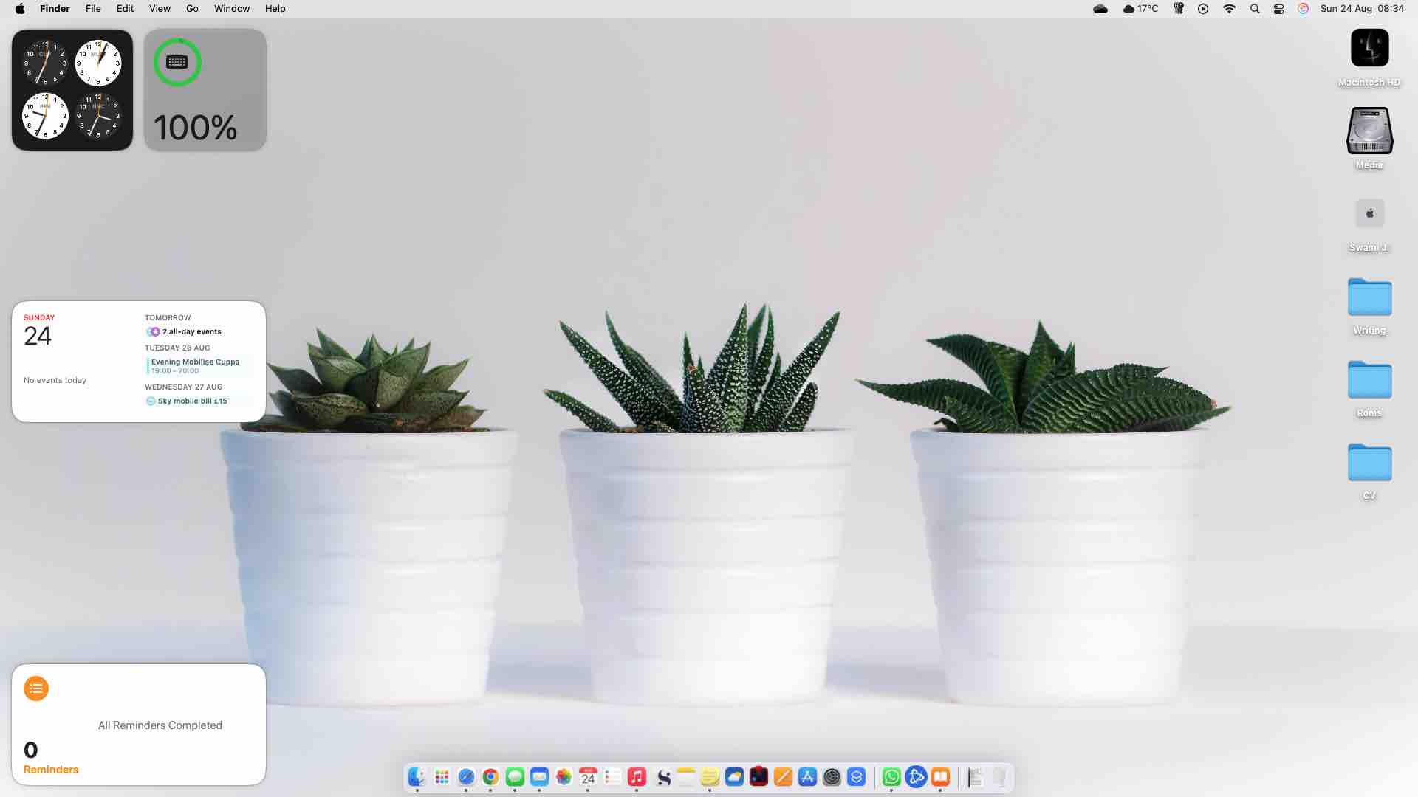Open the Apple menu
The width and height of the screenshot is (1418, 797).
point(20,9)
